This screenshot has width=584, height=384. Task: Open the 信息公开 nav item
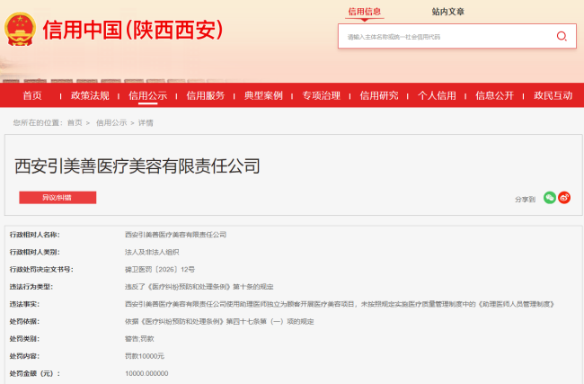coord(495,96)
